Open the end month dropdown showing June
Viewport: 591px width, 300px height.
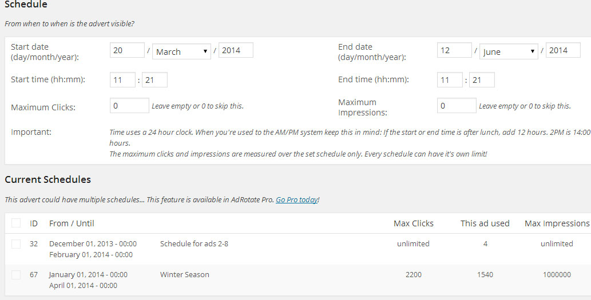pyautogui.click(x=509, y=51)
